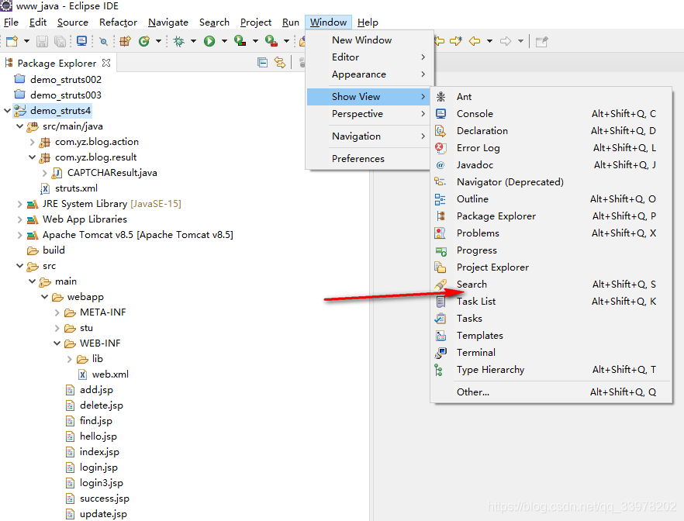Screen dimensions: 684x521
Task: Choose Other... in Show View submenu
Action: click(x=551, y=392)
